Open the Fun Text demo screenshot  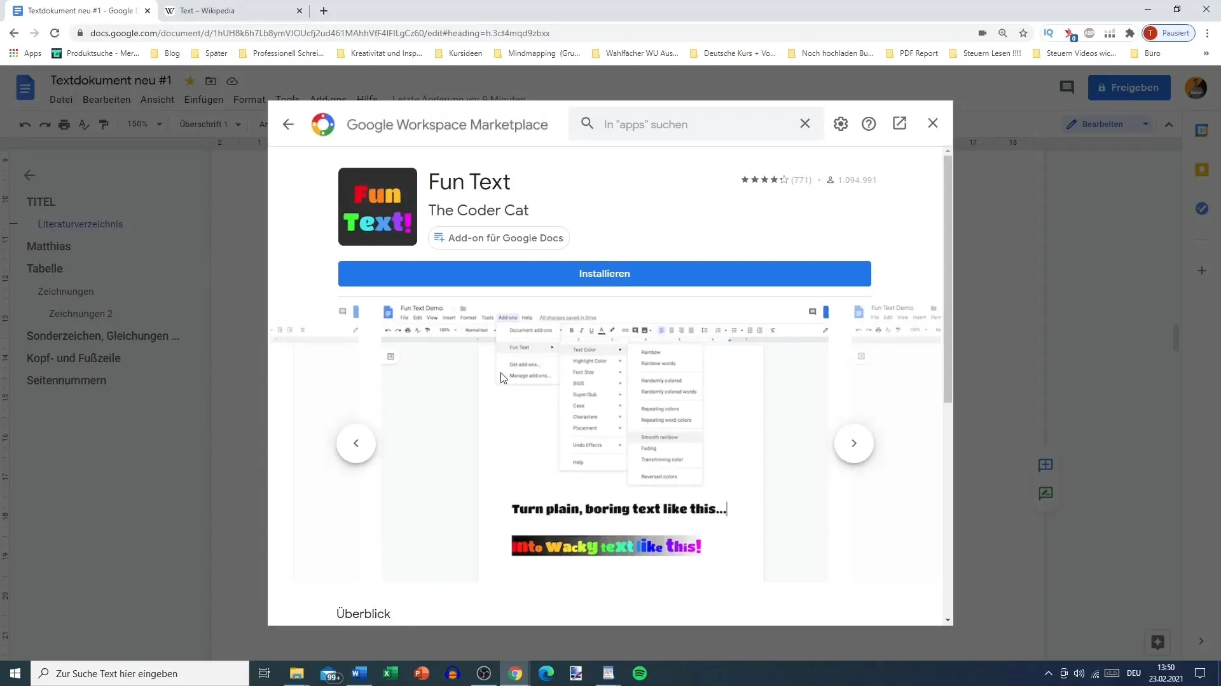point(605,442)
